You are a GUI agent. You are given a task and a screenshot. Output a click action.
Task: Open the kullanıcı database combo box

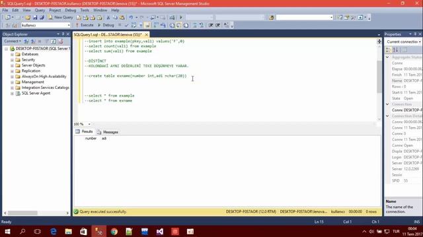point(46,25)
